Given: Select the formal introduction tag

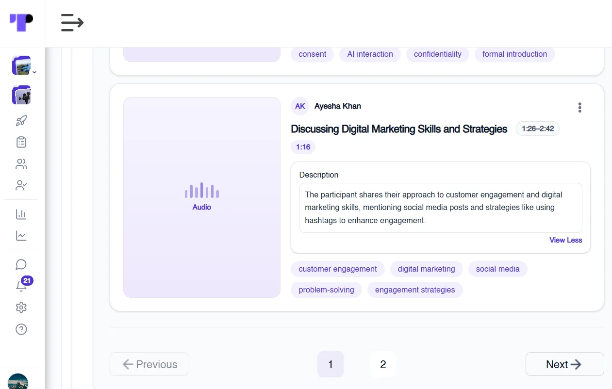Looking at the screenshot, I should point(515,54).
